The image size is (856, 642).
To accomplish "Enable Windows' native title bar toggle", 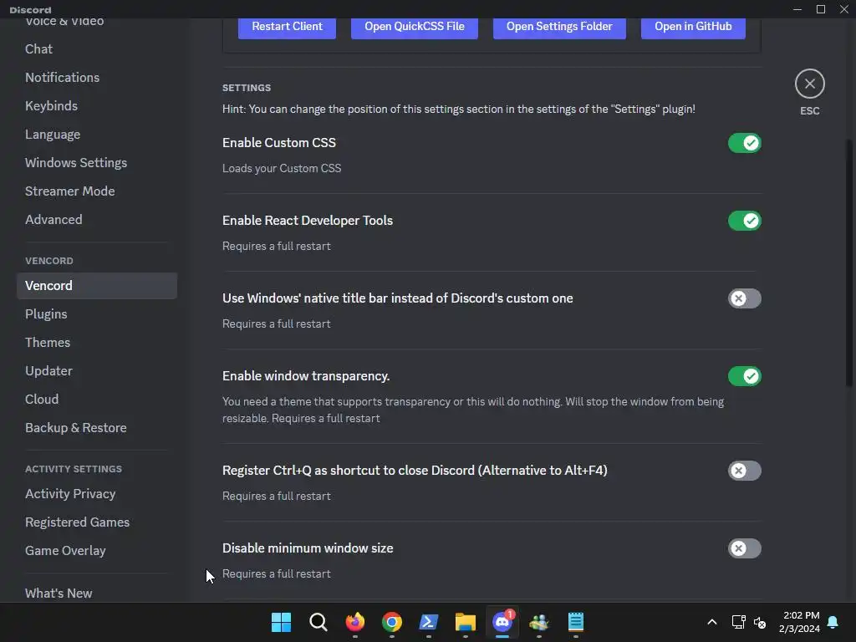I will pos(744,298).
